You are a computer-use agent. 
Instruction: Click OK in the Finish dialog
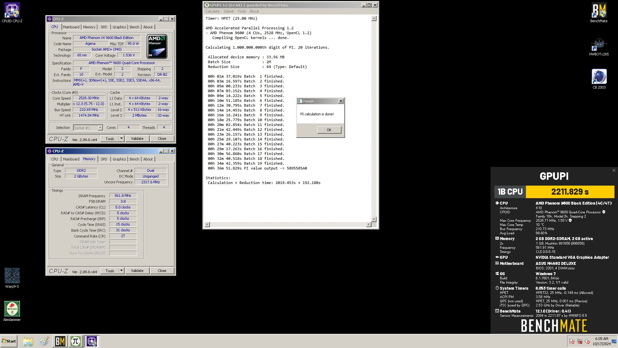329,130
